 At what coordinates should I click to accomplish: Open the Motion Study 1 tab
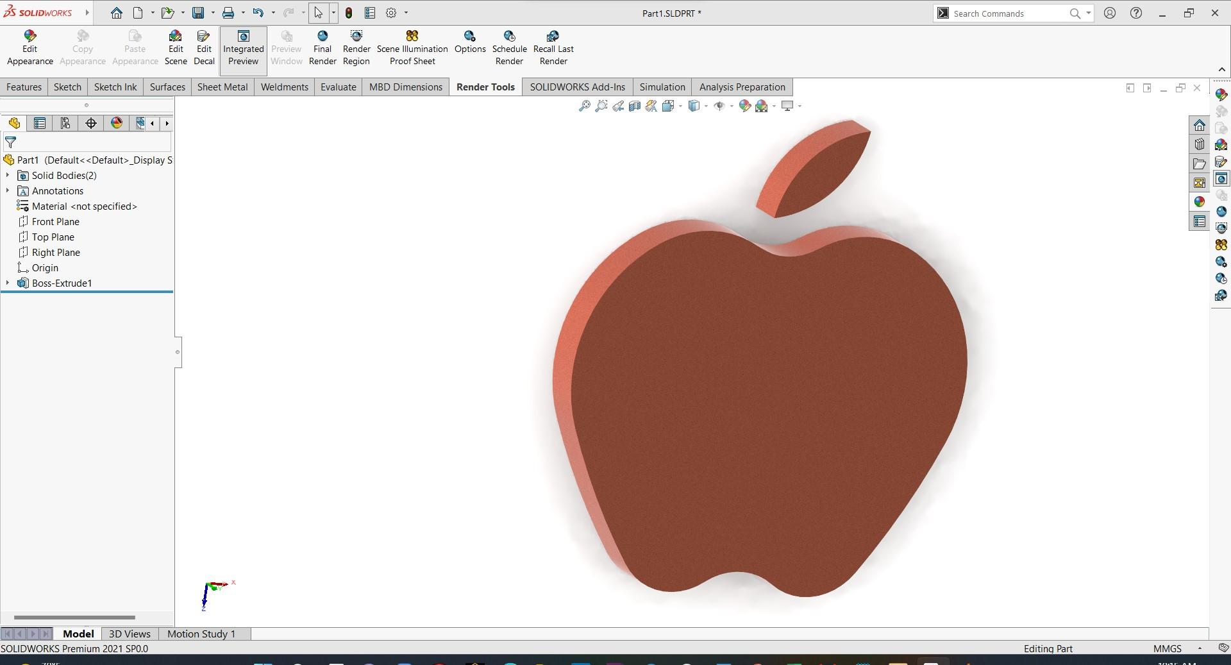201,634
